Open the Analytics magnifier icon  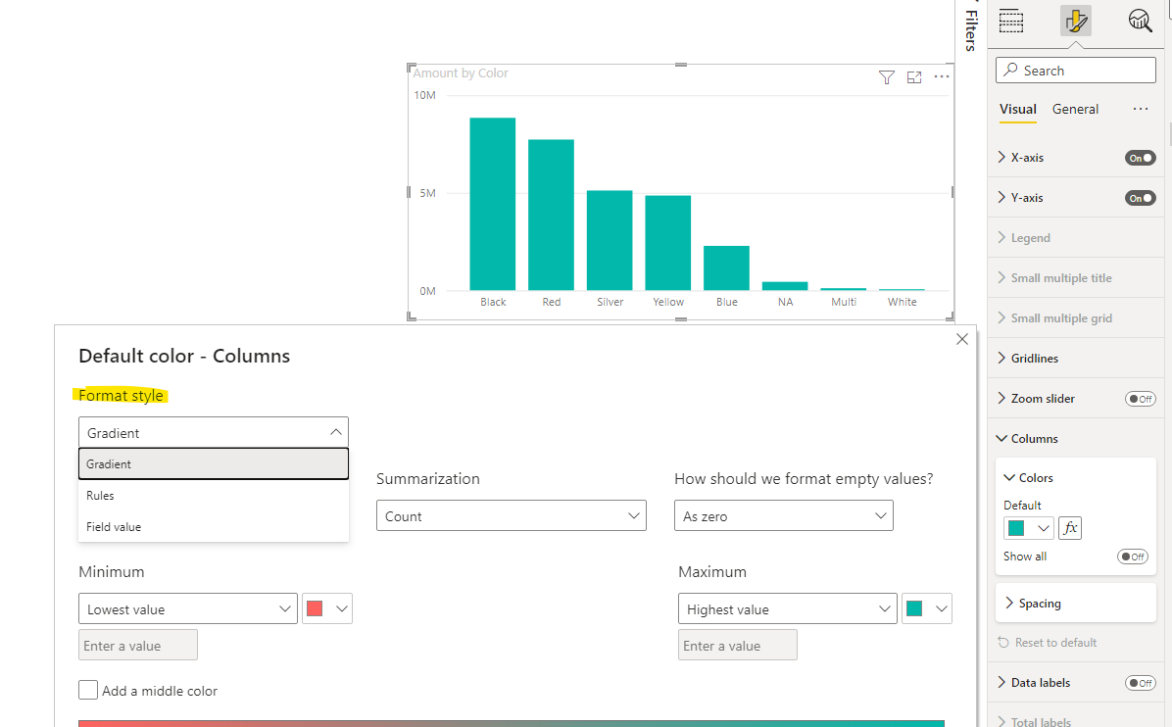tap(1140, 21)
